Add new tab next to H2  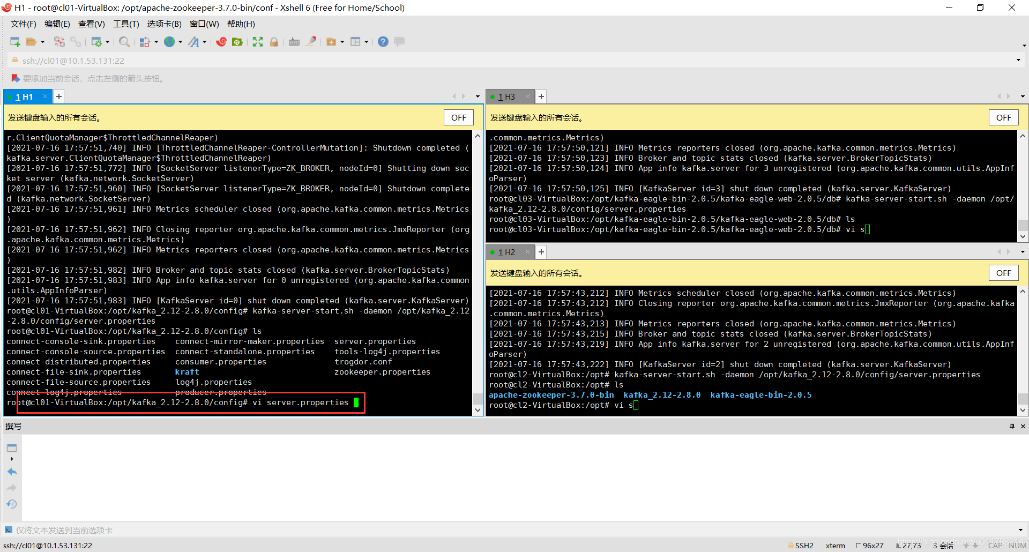click(x=541, y=252)
